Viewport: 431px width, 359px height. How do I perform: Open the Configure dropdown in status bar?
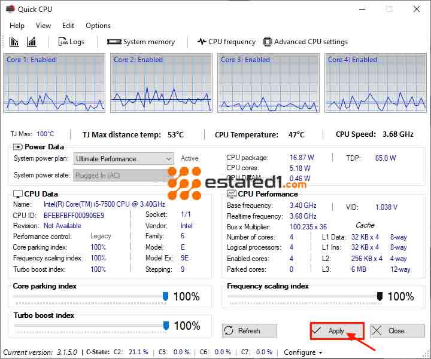pyautogui.click(x=303, y=352)
